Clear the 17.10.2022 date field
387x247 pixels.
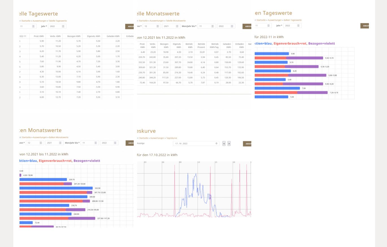pos(217,143)
